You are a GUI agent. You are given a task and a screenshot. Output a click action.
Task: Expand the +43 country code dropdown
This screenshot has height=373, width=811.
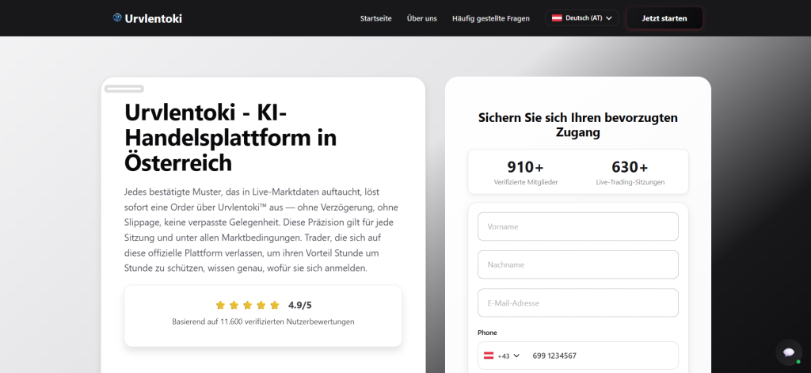(501, 356)
